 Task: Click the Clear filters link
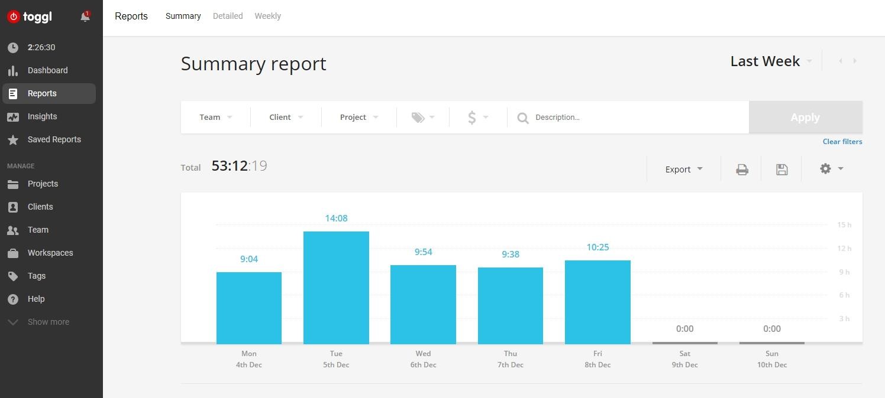[842, 142]
